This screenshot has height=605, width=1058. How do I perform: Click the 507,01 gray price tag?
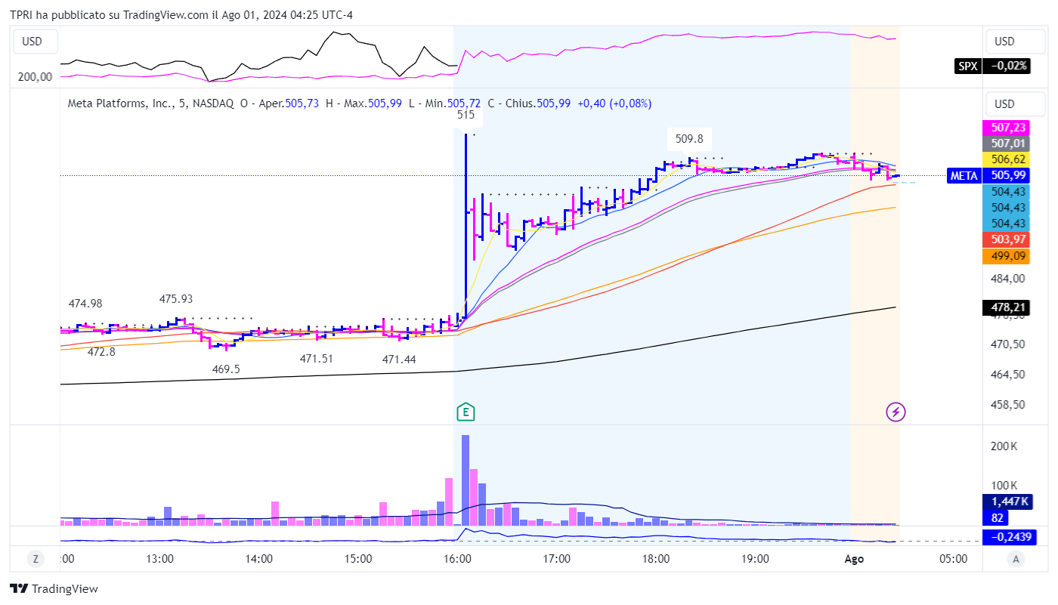coord(1006,144)
